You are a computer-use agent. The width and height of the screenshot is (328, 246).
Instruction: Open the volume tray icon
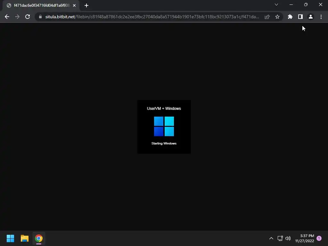[x=288, y=238]
